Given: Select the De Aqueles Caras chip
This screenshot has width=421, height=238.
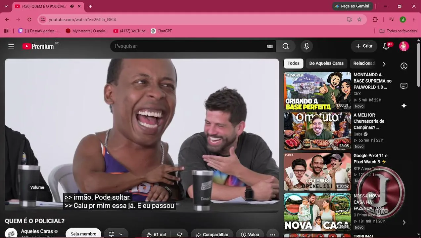Looking at the screenshot, I should click(x=326, y=63).
